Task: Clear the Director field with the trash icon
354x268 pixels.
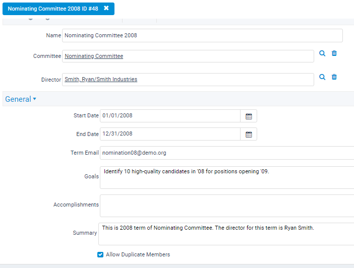Action: 334,77
